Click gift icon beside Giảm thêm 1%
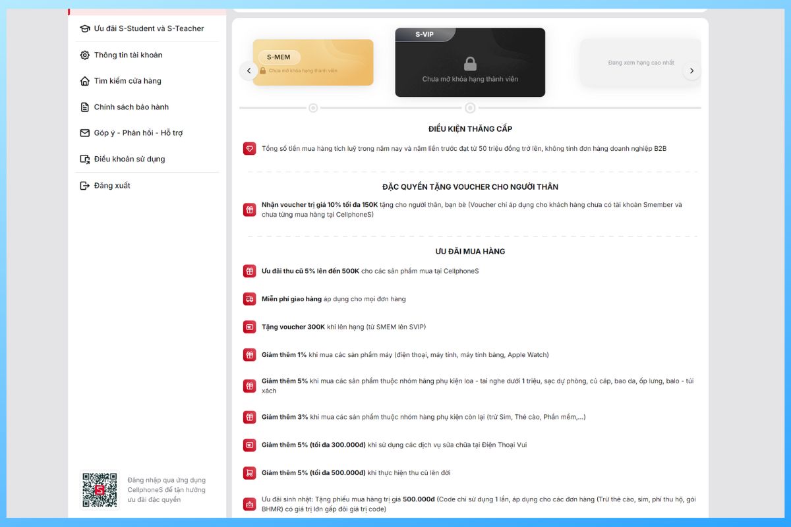This screenshot has width=791, height=527. pos(249,355)
